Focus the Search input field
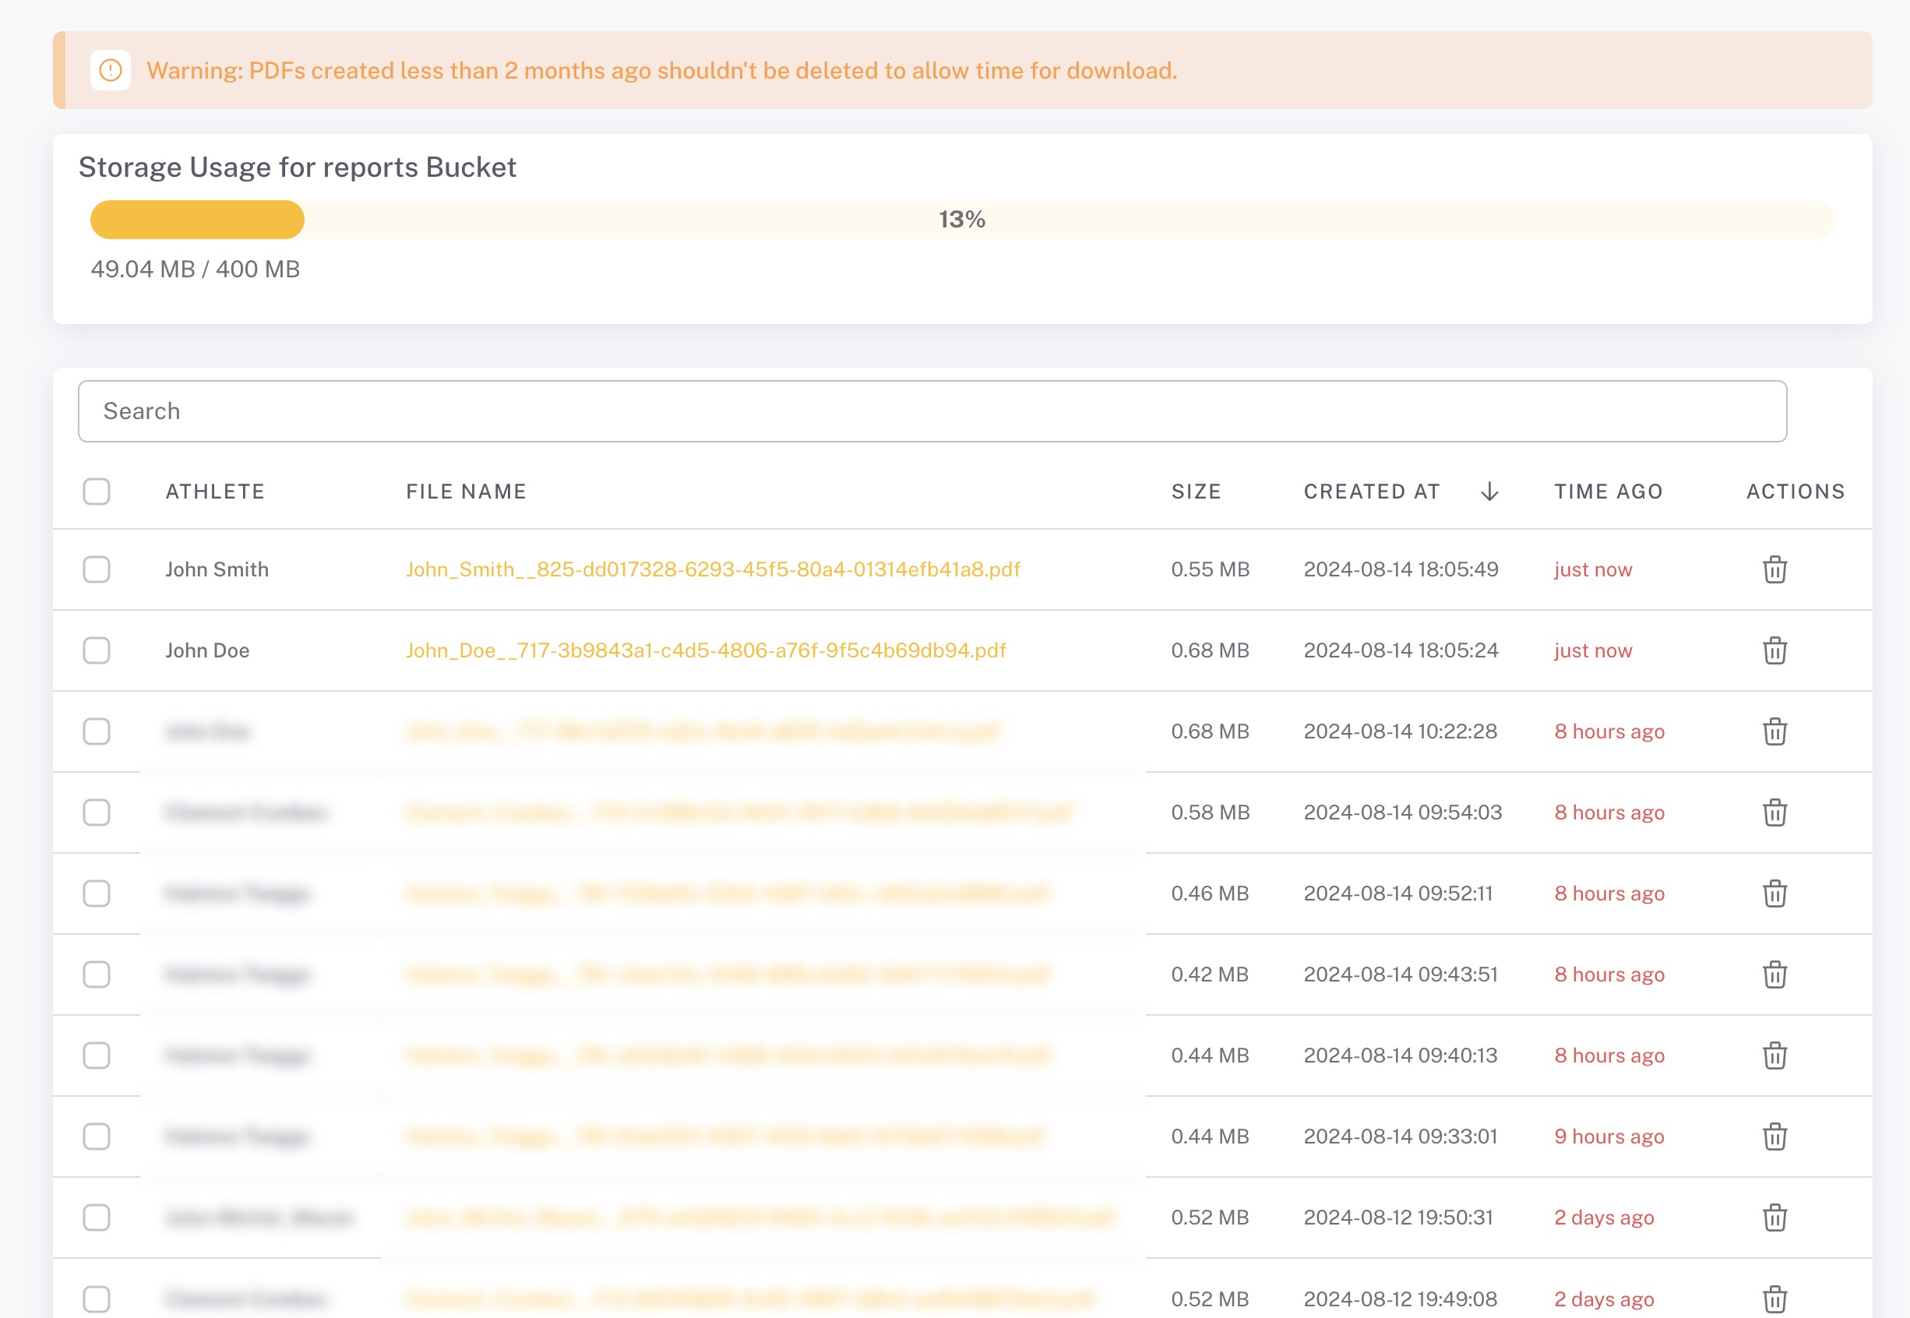 (932, 411)
